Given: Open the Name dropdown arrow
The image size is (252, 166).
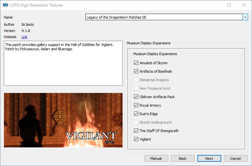Looking at the screenshot, I should click(x=245, y=17).
